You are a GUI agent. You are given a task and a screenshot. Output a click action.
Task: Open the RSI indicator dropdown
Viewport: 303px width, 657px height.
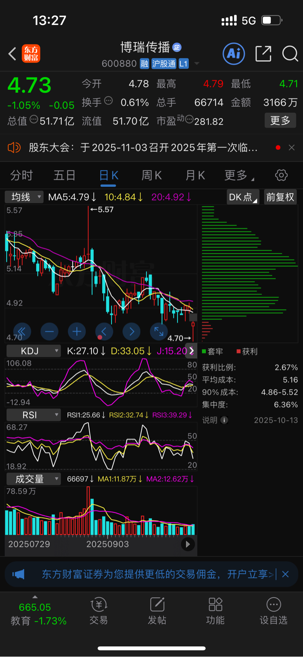click(x=34, y=415)
